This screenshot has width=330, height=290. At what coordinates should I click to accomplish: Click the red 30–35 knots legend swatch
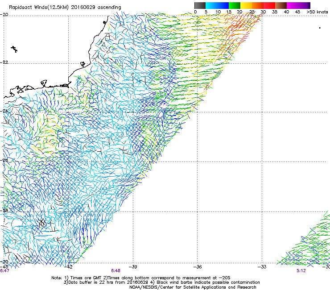click(269, 5)
